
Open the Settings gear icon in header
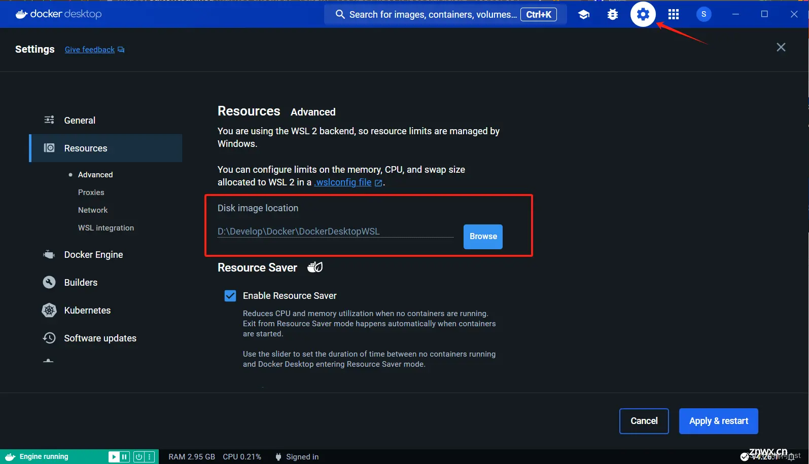[x=643, y=14]
